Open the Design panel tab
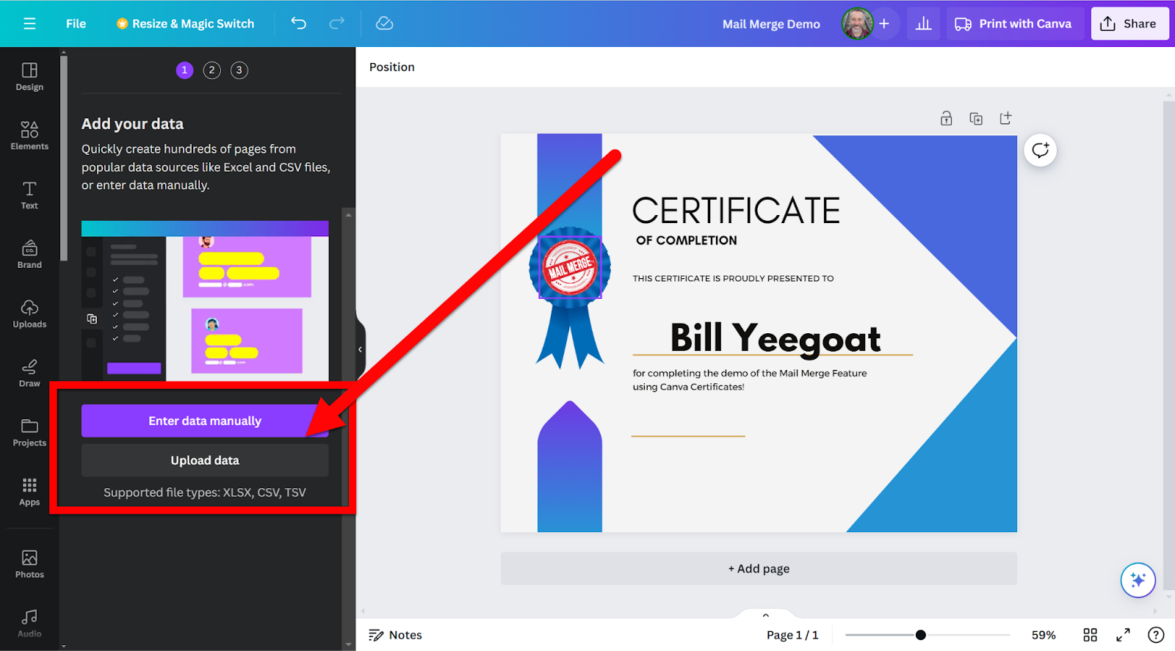Image resolution: width=1175 pixels, height=651 pixels. click(x=29, y=77)
